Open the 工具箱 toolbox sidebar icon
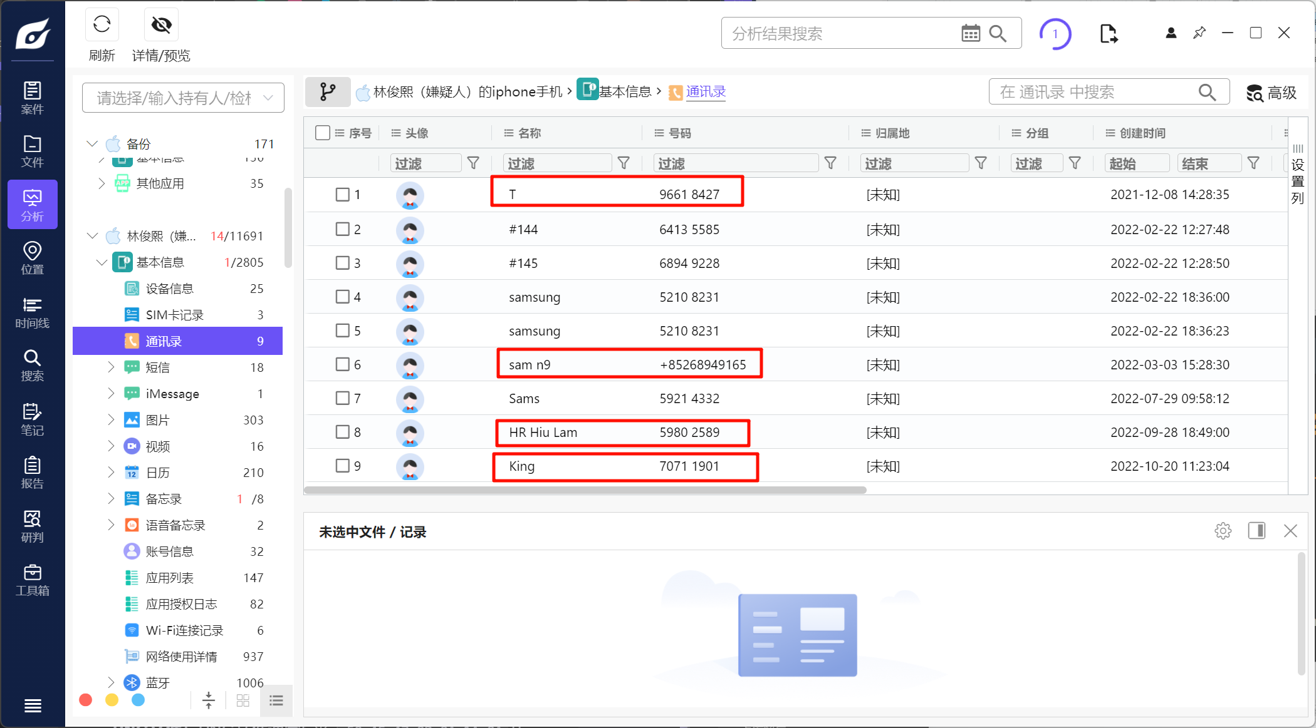 coord(32,580)
